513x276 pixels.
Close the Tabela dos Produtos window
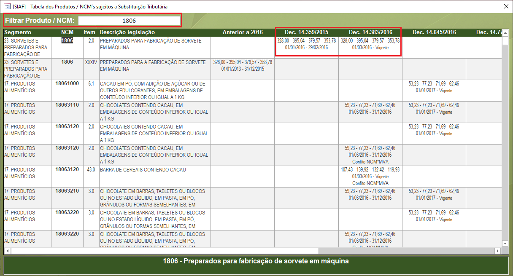click(x=506, y=6)
